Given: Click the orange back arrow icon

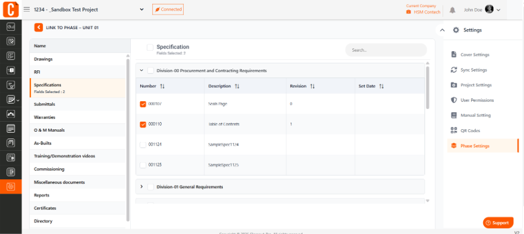Looking at the screenshot, I should (x=38, y=27).
